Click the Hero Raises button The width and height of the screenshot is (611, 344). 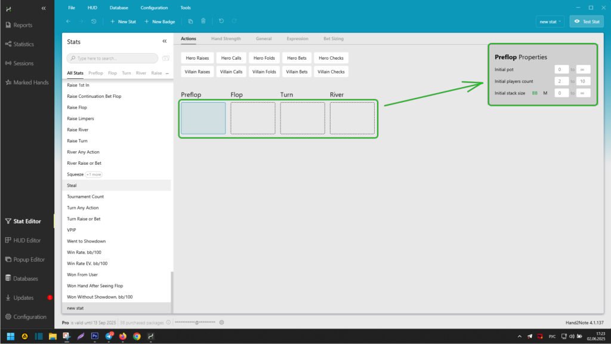click(198, 58)
